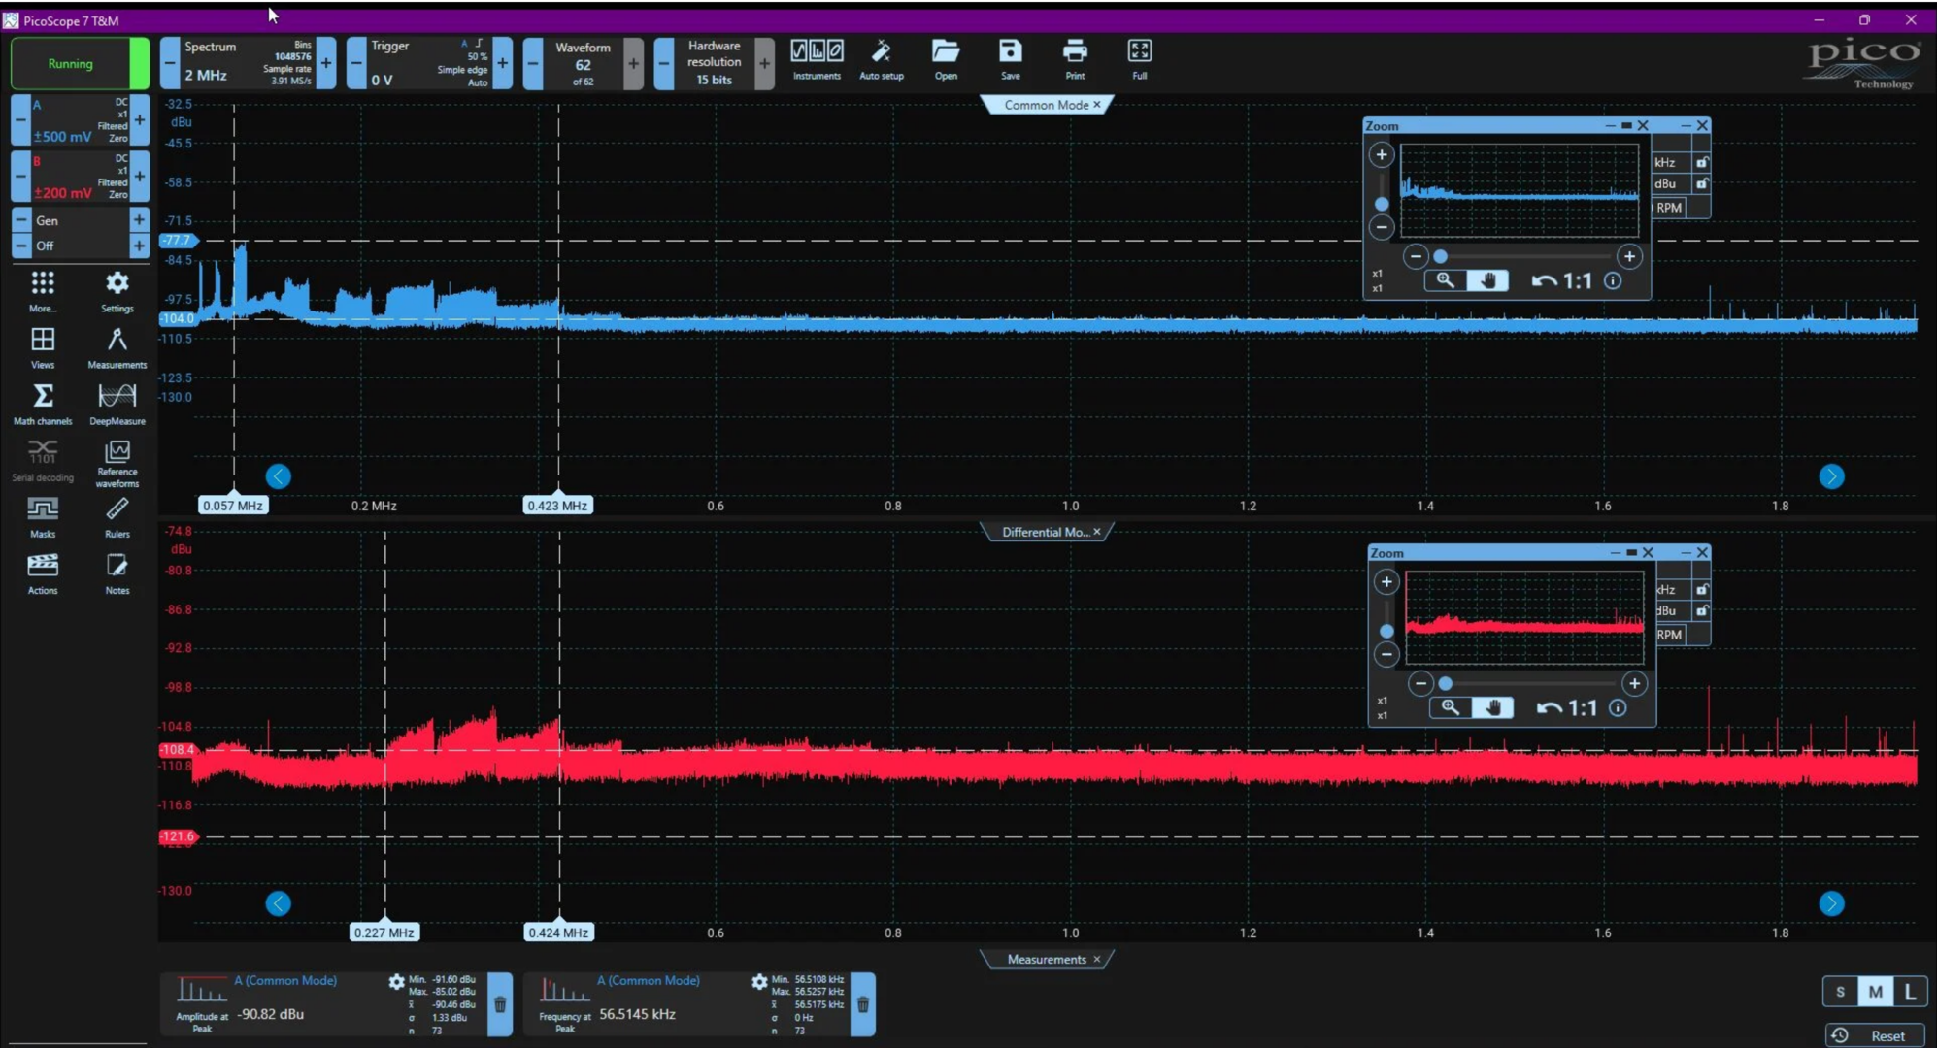Click next arrow in Differential Mode view
The image size is (1937, 1048).
click(1831, 903)
